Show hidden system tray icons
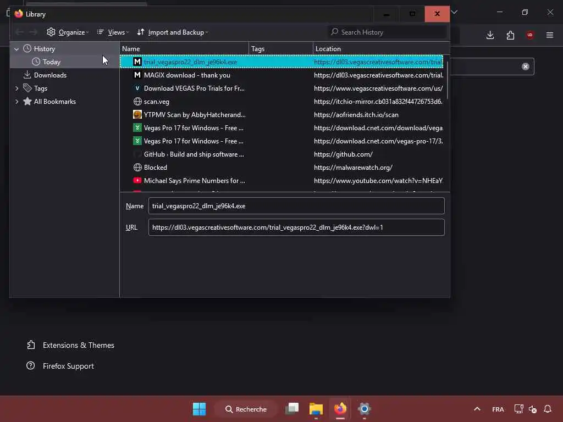Viewport: 563px width, 422px height. click(477, 409)
